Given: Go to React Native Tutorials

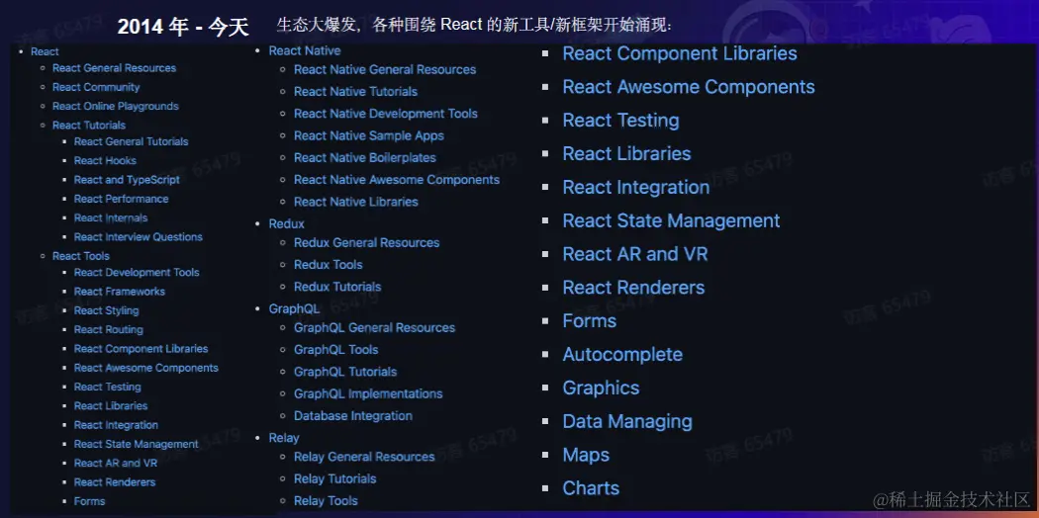Looking at the screenshot, I should [356, 91].
